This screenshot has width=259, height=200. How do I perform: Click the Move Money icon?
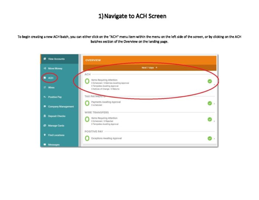[x=45, y=68]
